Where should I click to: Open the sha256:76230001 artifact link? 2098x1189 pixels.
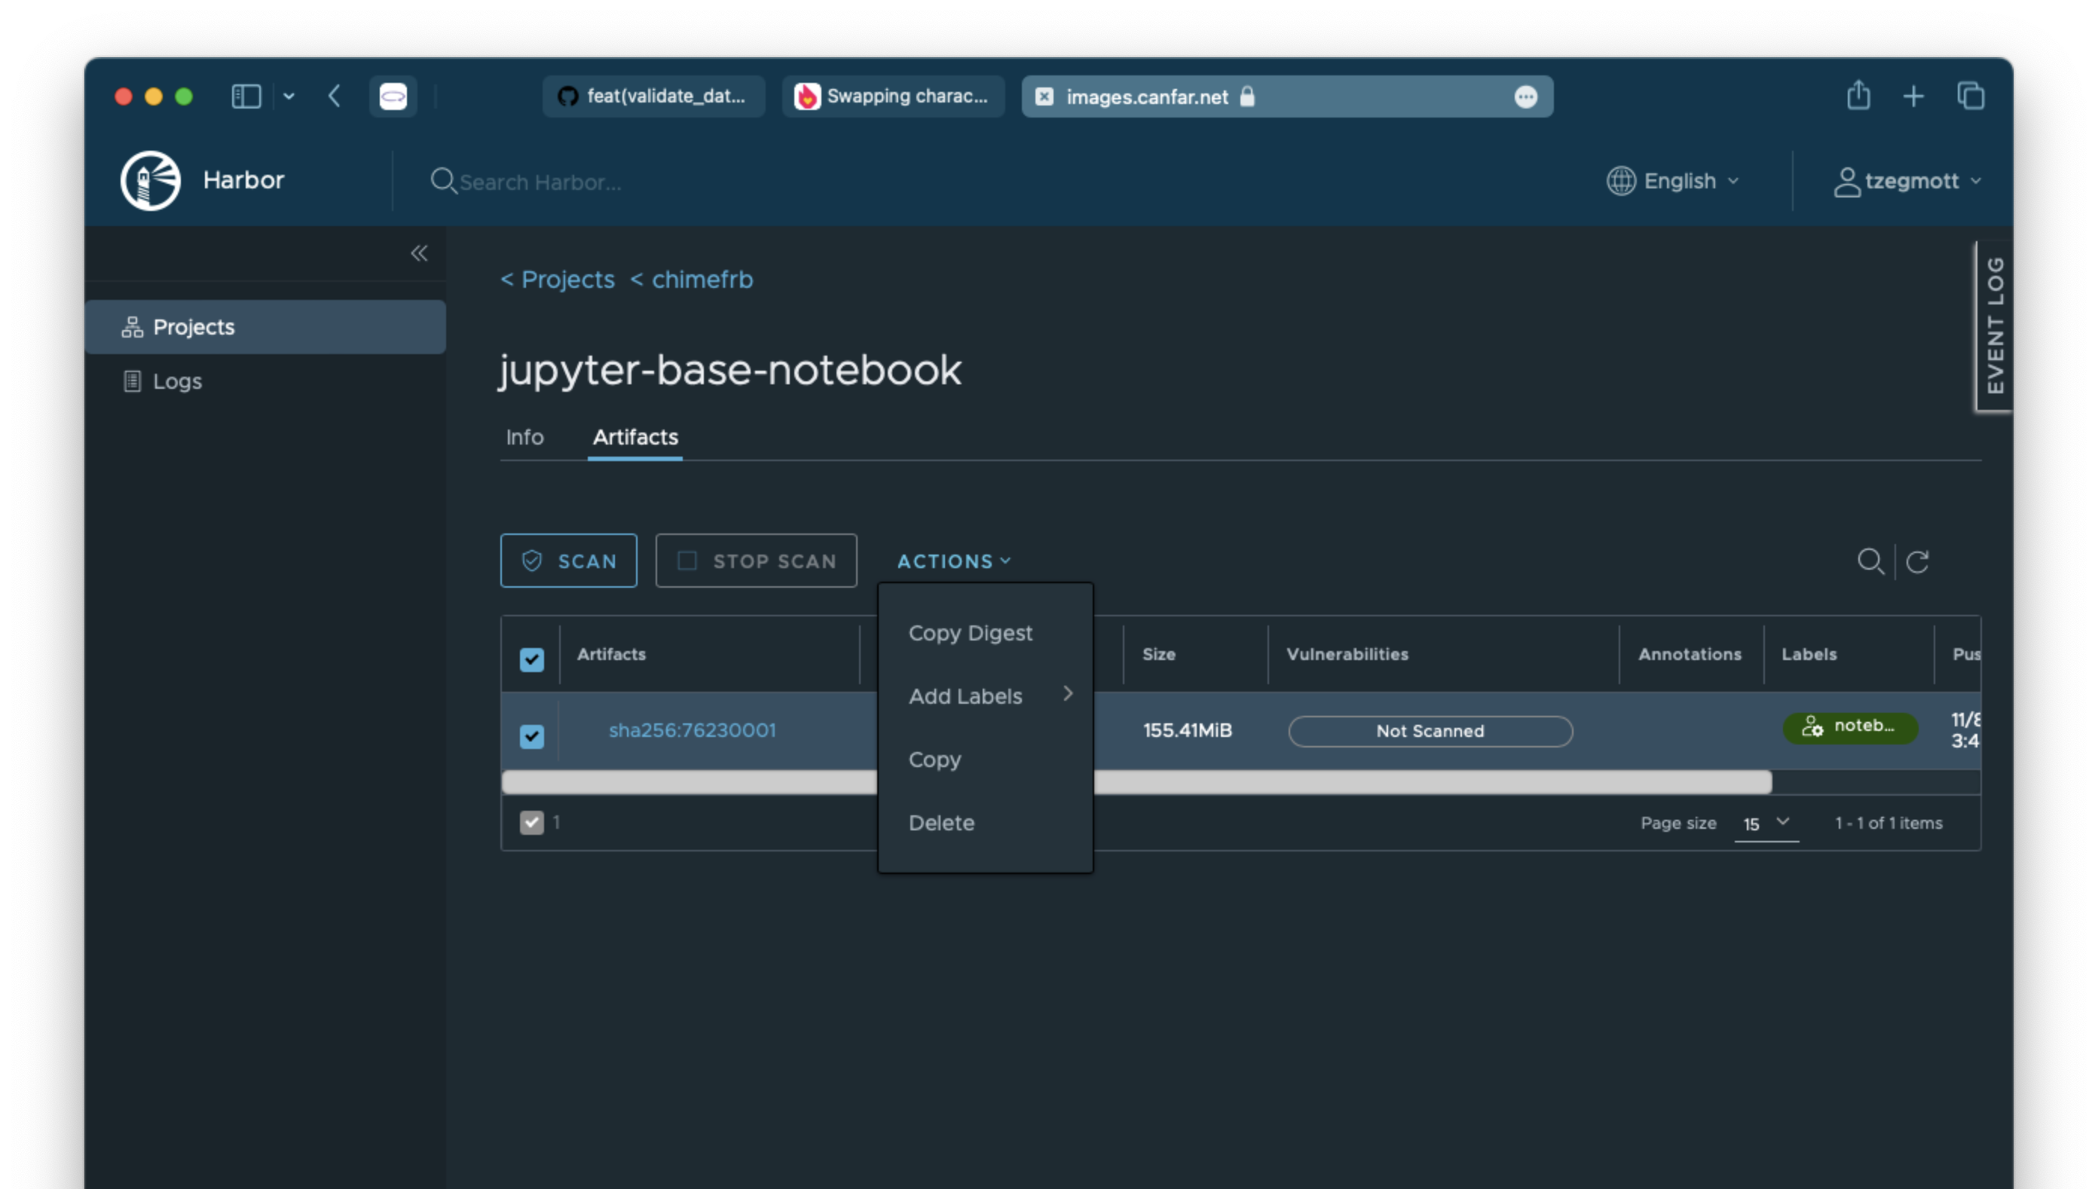tap(692, 730)
